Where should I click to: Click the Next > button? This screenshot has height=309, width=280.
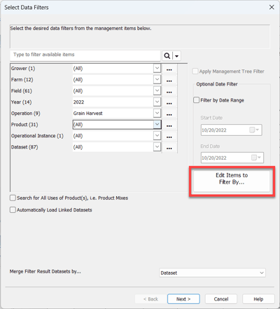coord(183,299)
